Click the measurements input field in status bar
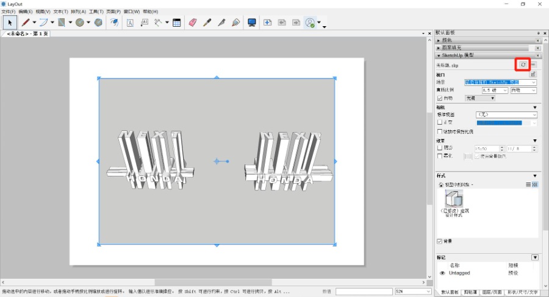549x297 pixels. [x=364, y=292]
